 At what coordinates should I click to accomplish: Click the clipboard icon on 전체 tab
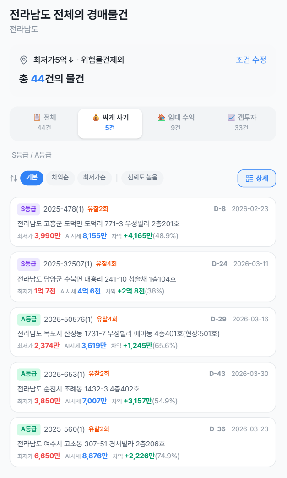(x=37, y=118)
